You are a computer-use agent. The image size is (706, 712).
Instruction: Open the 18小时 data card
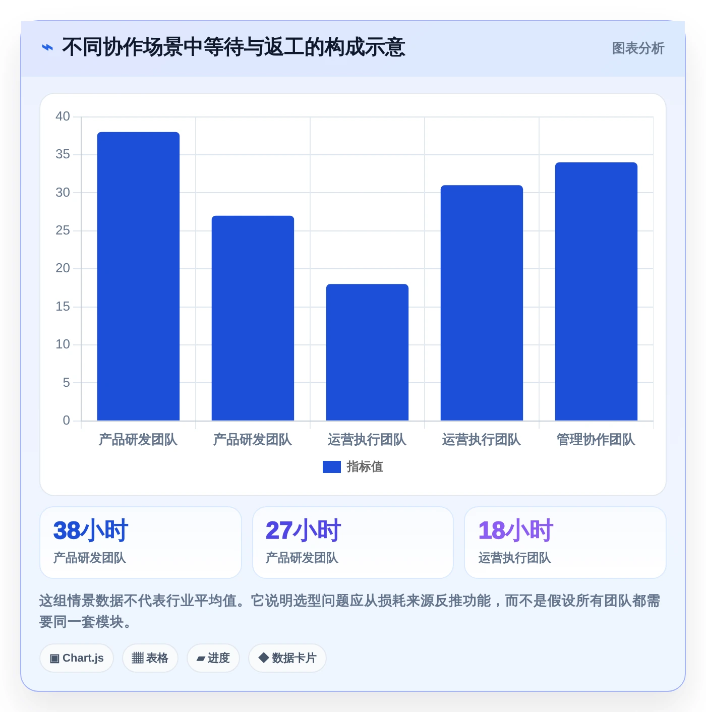pos(565,543)
